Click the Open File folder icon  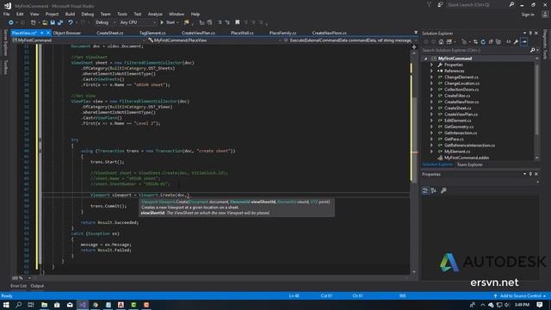coord(45,22)
